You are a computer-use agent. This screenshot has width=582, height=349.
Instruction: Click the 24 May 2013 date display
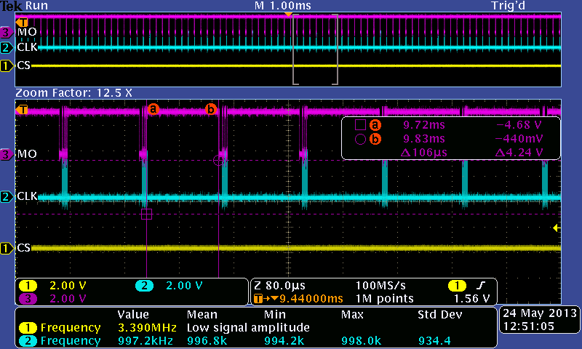(x=540, y=313)
